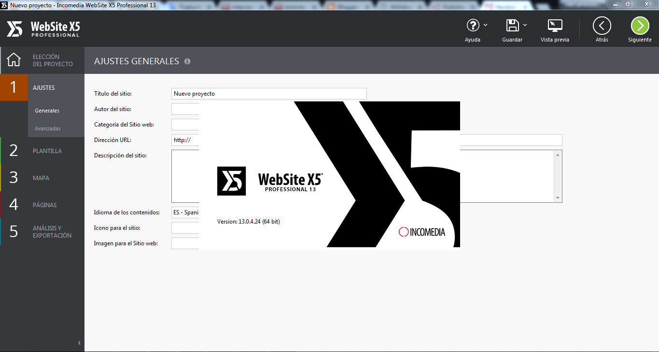Advance with the green Siguiente button
Viewport: 659px width, 352px height.
640,26
